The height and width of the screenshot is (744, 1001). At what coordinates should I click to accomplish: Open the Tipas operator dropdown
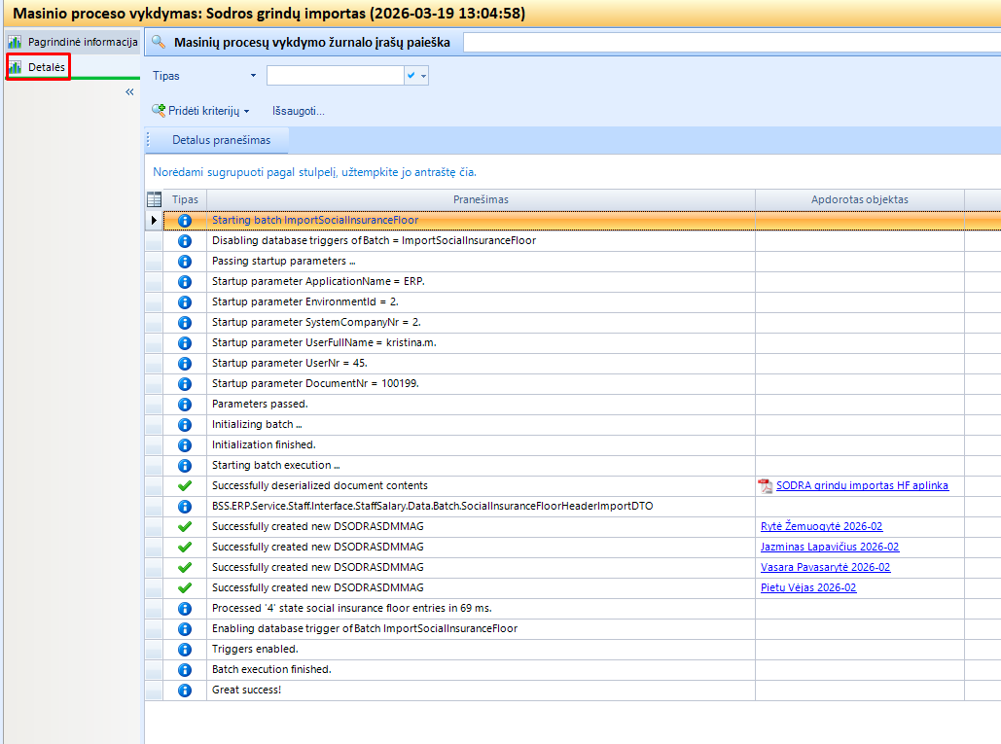254,76
